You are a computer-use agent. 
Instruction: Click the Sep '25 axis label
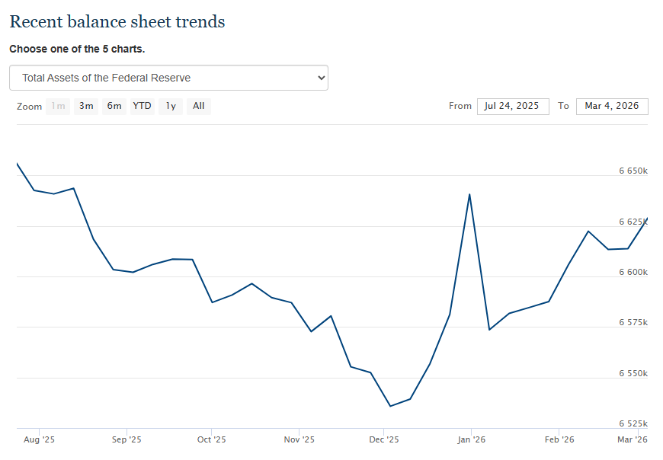coord(127,439)
